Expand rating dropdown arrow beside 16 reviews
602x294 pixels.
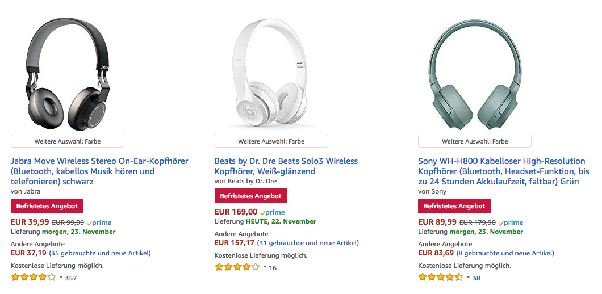coord(264,267)
